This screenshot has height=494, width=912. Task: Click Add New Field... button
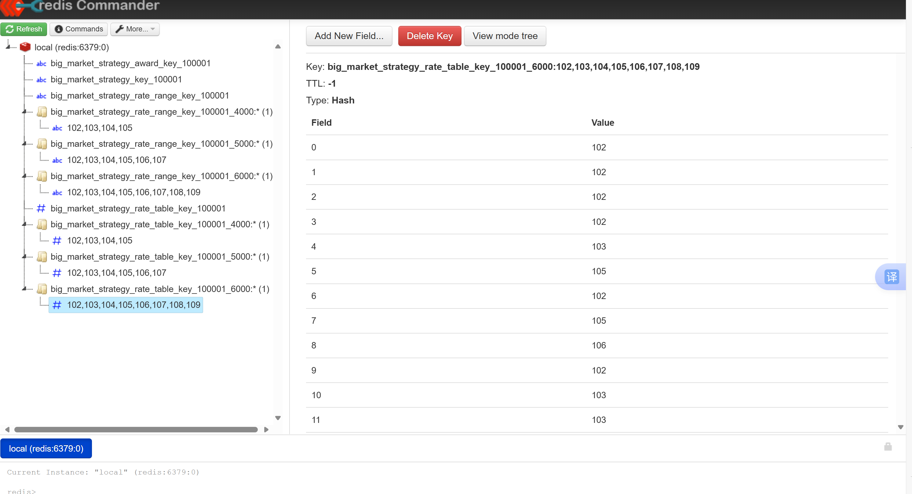[349, 36]
